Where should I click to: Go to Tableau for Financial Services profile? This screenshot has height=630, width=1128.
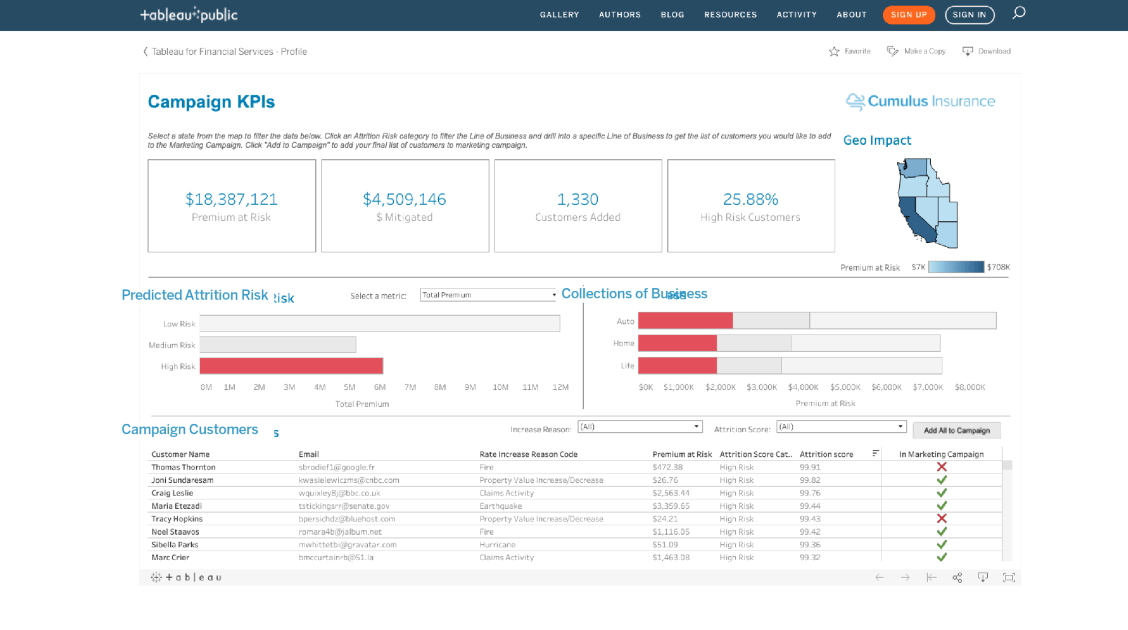tap(229, 52)
